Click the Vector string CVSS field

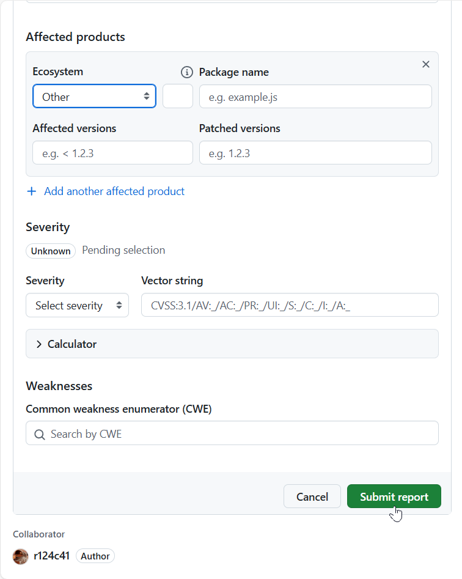point(290,306)
